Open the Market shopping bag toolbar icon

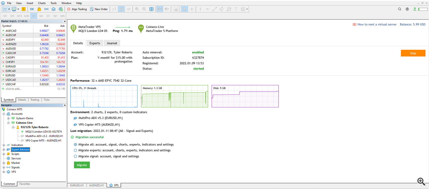tap(39, 9)
